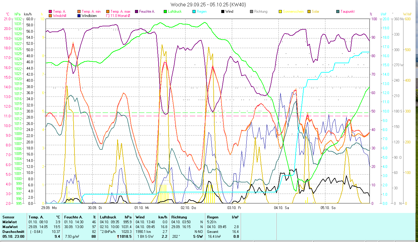Click the swatch next to Temp. A. max
418x242 pixels.
[108, 11]
